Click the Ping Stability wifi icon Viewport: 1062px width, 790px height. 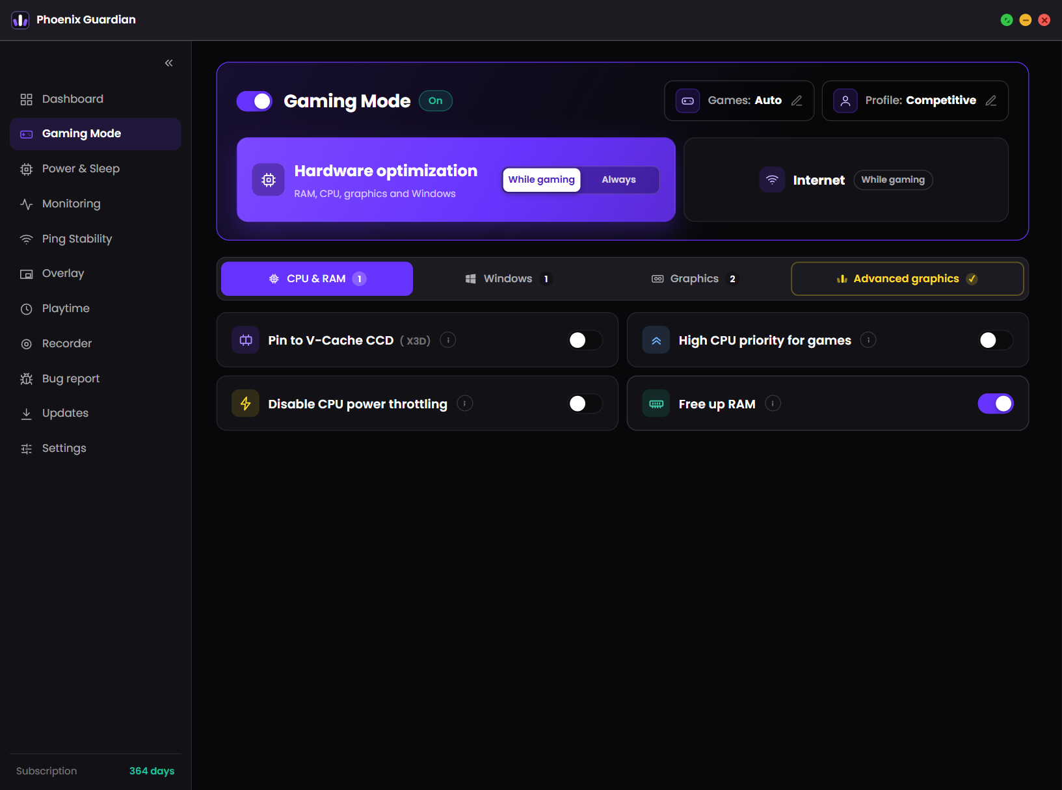[27, 239]
